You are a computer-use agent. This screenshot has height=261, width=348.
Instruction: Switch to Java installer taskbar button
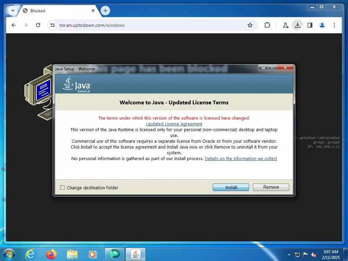[136, 254]
